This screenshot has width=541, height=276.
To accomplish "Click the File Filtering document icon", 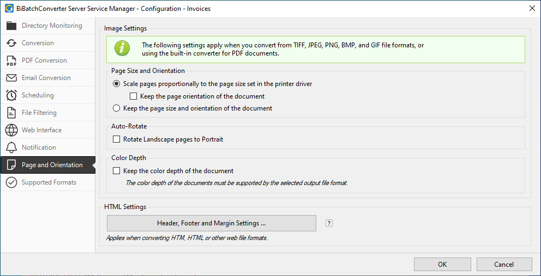I will (11, 113).
